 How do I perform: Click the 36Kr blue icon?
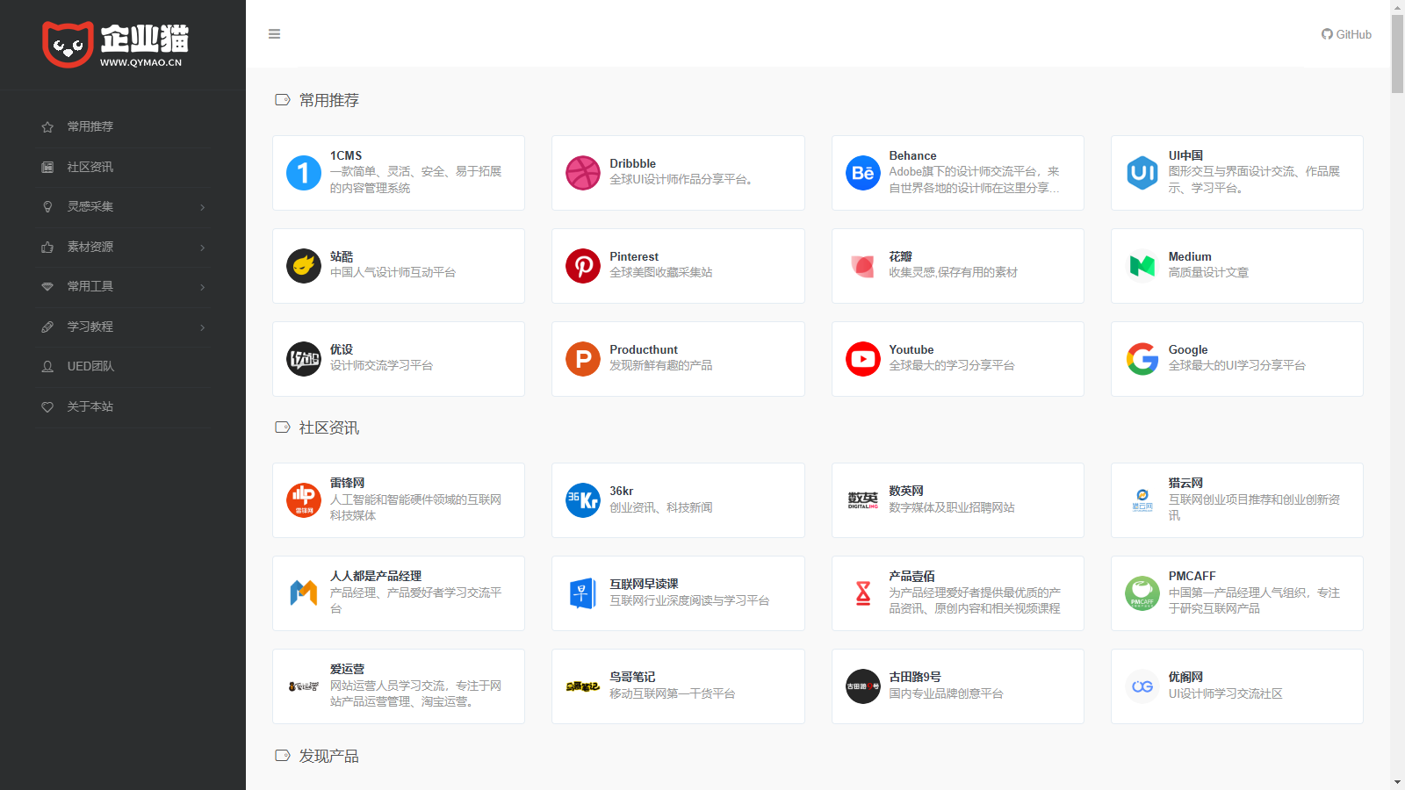click(583, 500)
